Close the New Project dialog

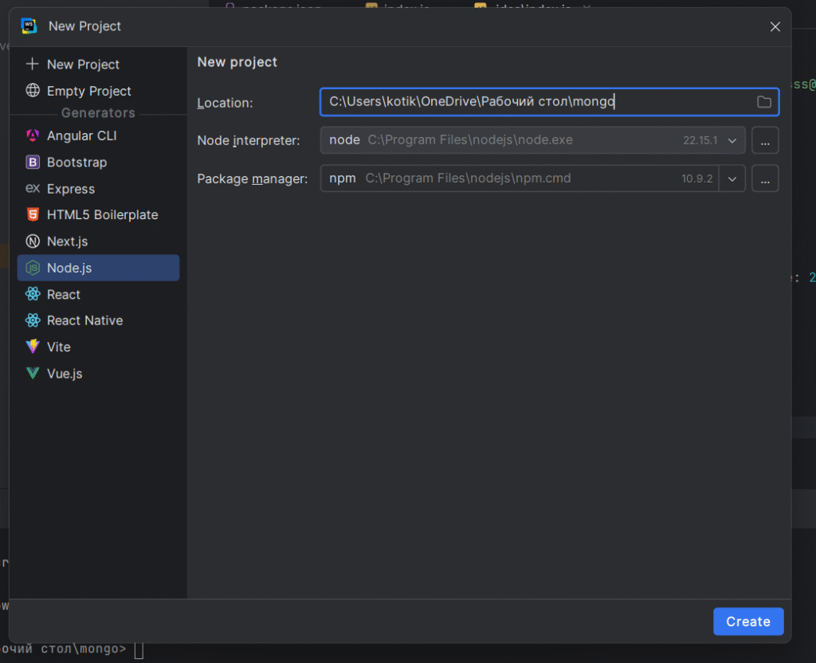(775, 26)
